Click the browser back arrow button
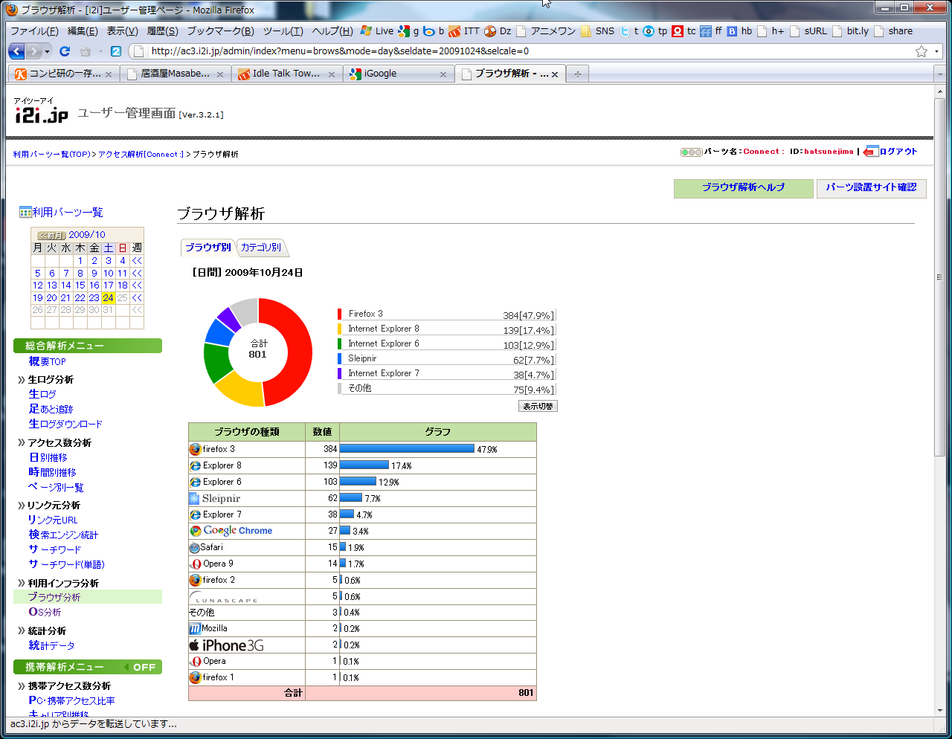The height and width of the screenshot is (739, 952). click(17, 51)
